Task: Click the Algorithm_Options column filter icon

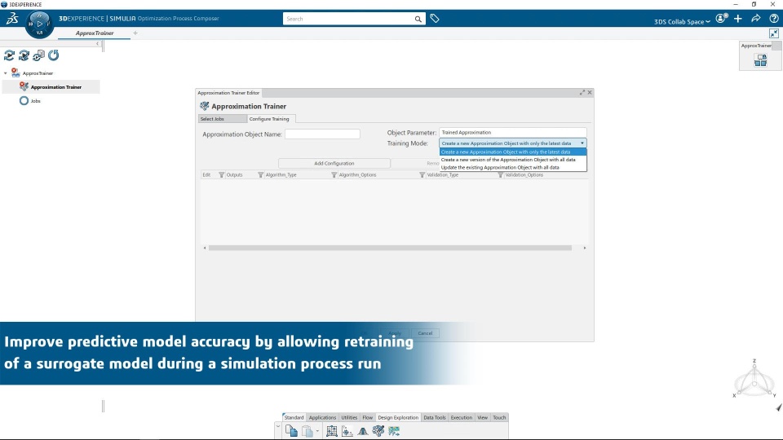Action: [x=334, y=175]
